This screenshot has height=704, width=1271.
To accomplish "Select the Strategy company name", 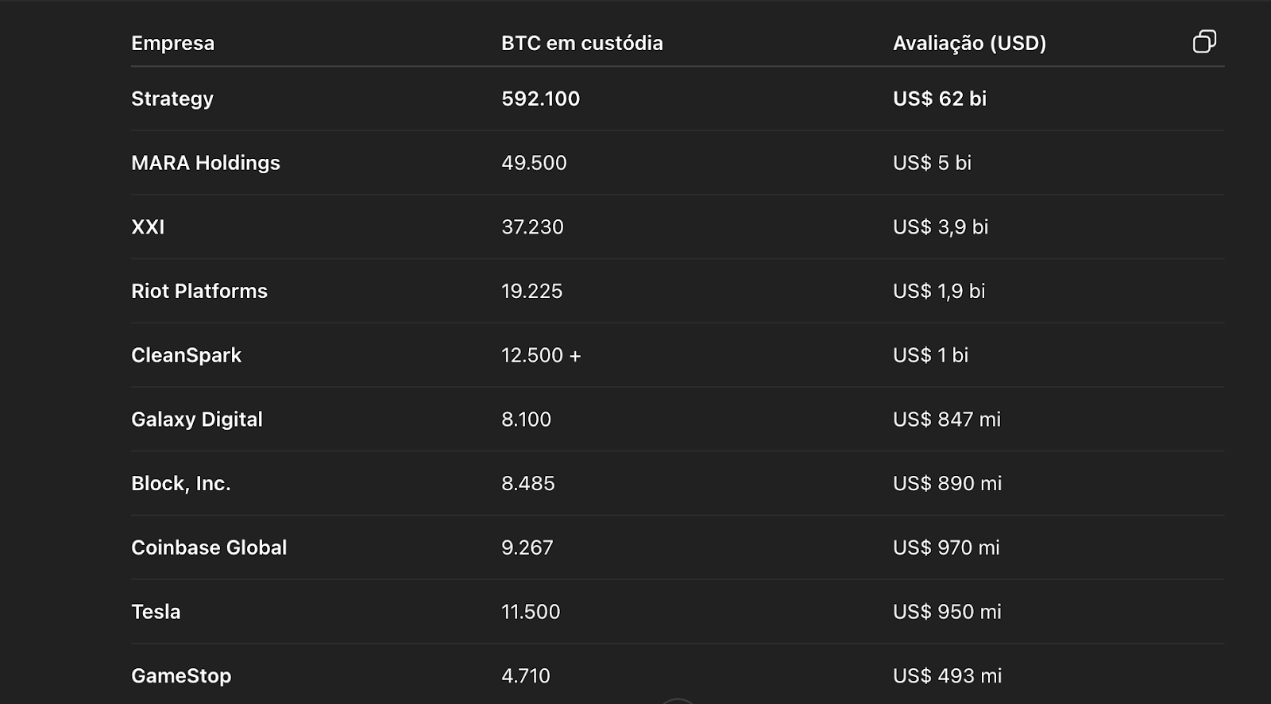I will click(x=172, y=99).
